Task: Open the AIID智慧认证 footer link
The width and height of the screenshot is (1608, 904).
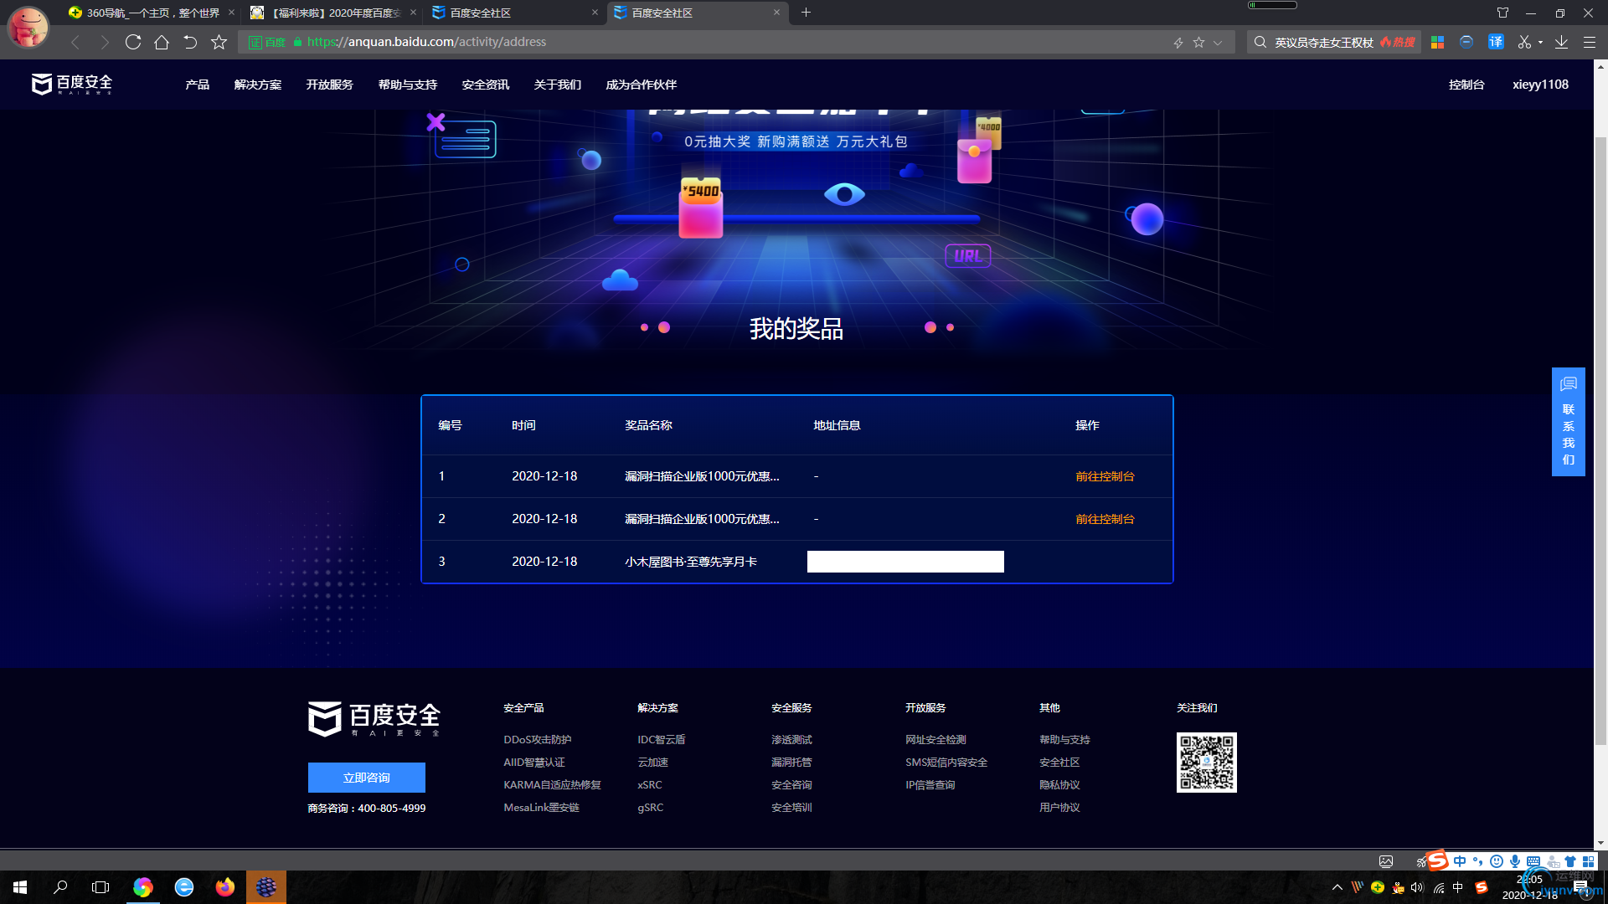Action: (x=534, y=763)
